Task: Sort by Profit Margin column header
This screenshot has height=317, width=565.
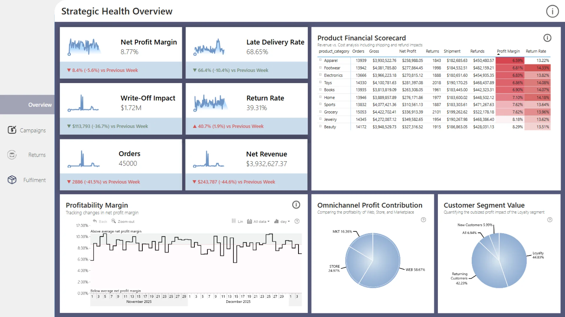Action: (x=508, y=51)
